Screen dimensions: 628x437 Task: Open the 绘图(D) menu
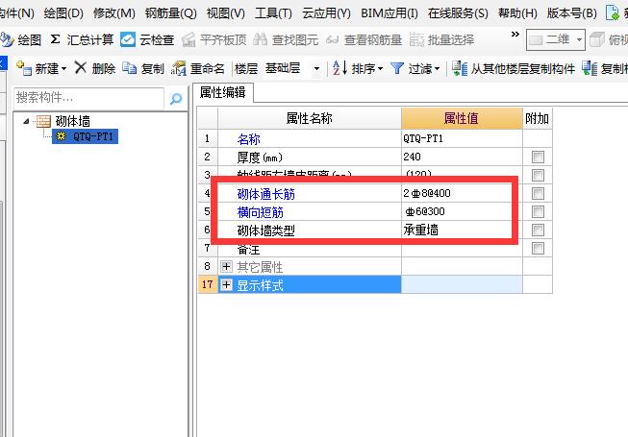[x=63, y=13]
